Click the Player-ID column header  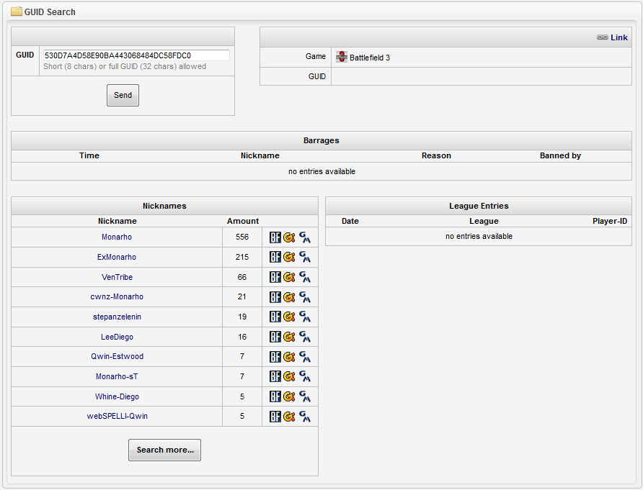point(610,221)
